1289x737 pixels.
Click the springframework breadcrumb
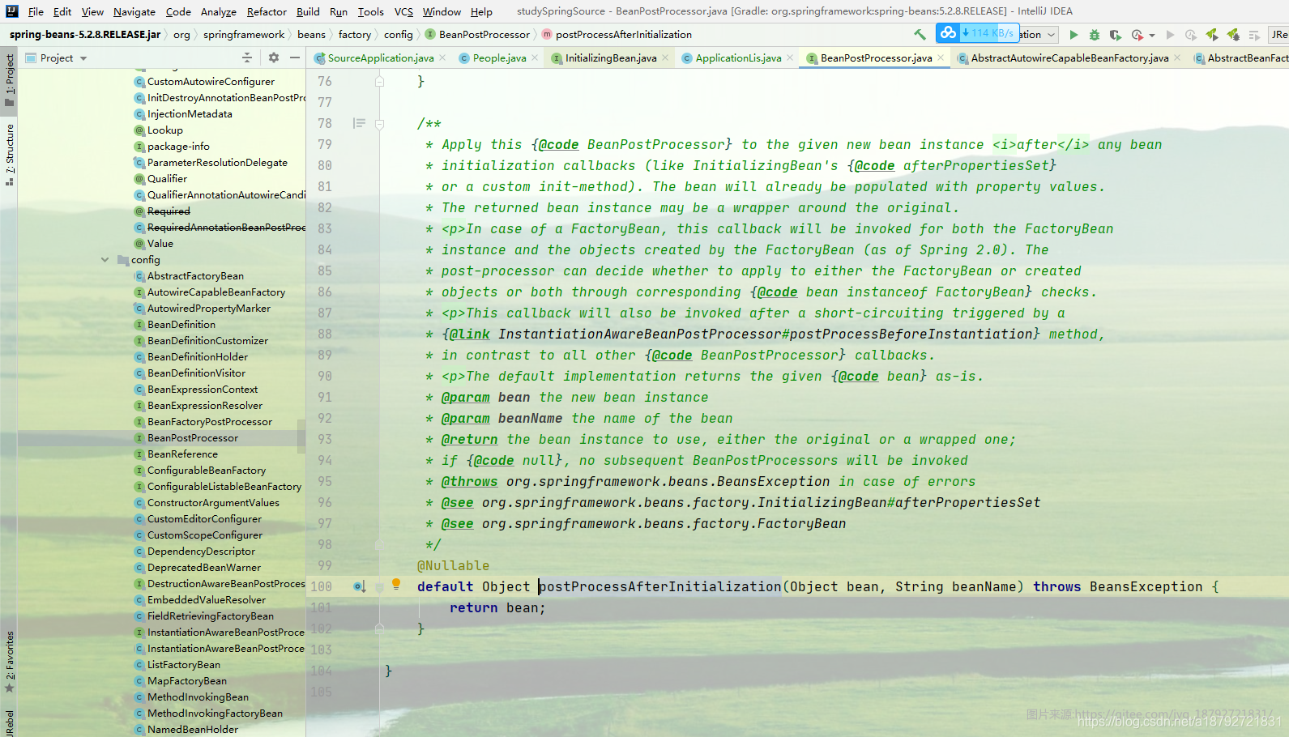[x=244, y=34]
